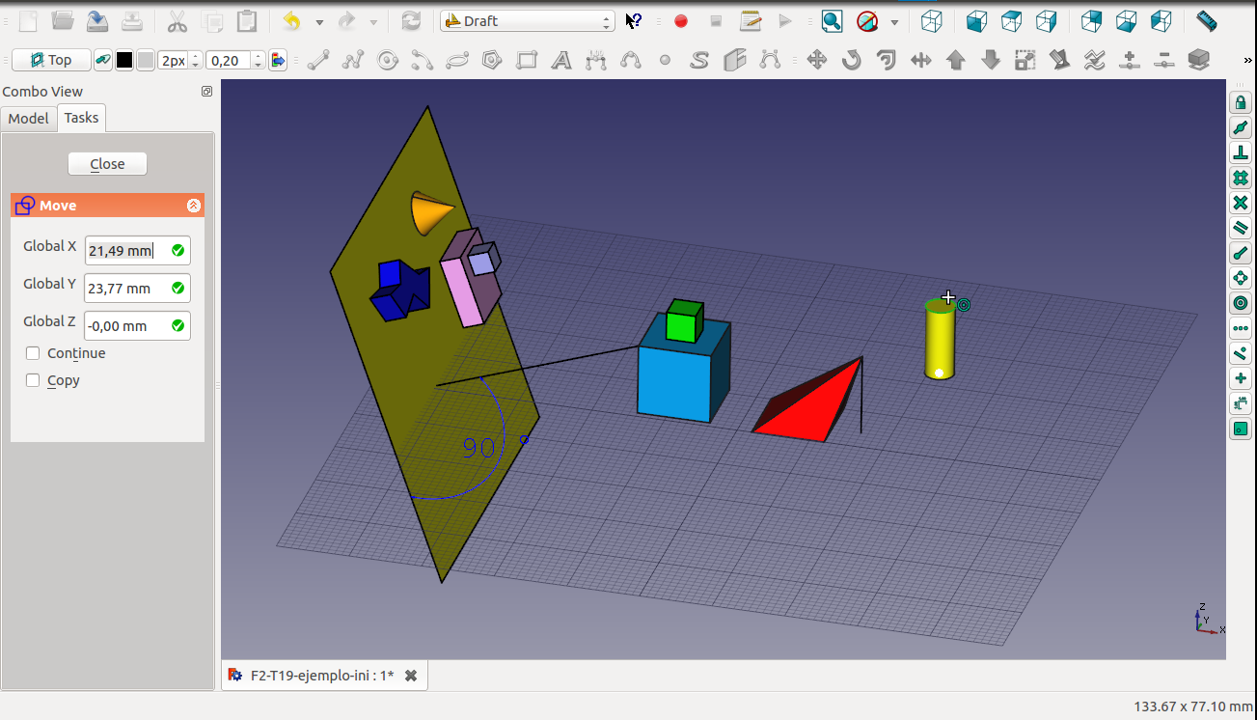
Task: Click the Draft Move tool icon
Action: click(816, 60)
